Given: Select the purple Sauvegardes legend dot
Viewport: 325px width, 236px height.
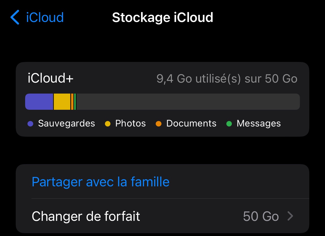Looking at the screenshot, I should point(31,124).
